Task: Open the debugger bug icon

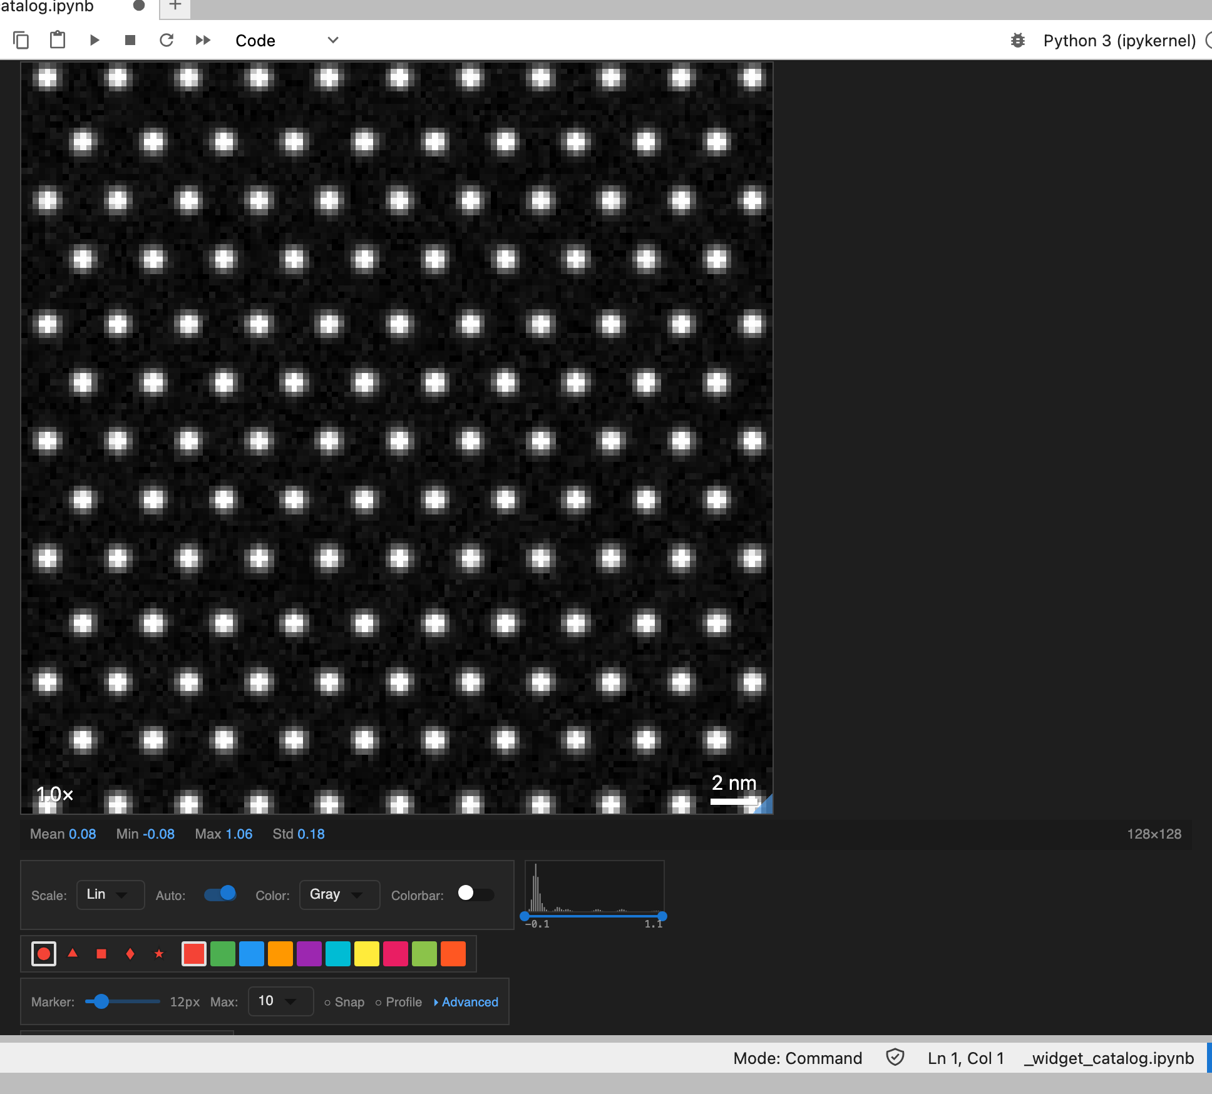Action: 1018,41
